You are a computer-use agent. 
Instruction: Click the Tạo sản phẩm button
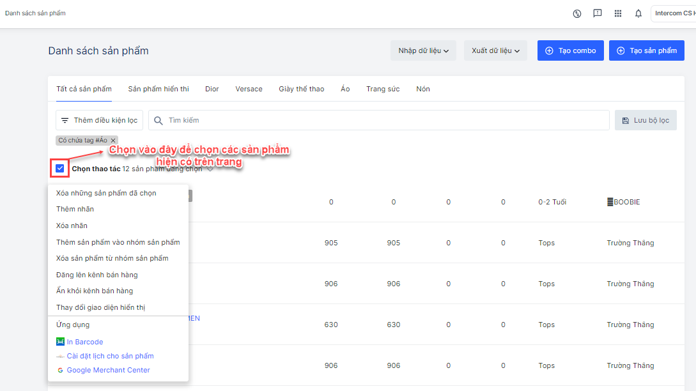tap(646, 50)
